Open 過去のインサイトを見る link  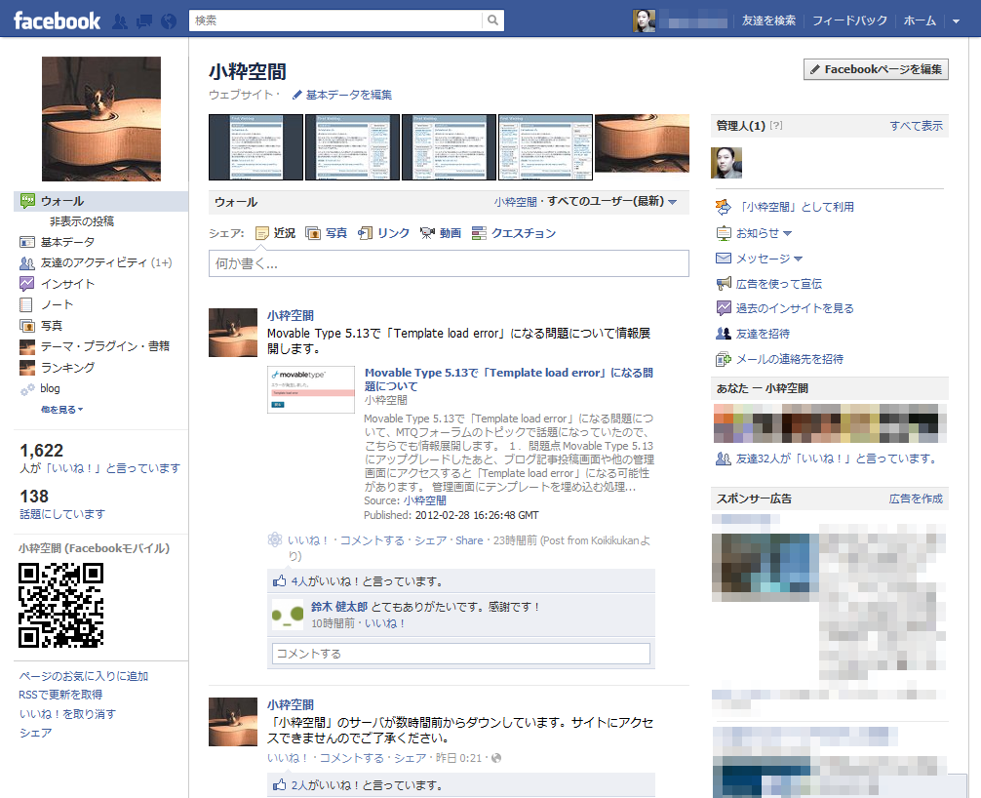(x=795, y=308)
